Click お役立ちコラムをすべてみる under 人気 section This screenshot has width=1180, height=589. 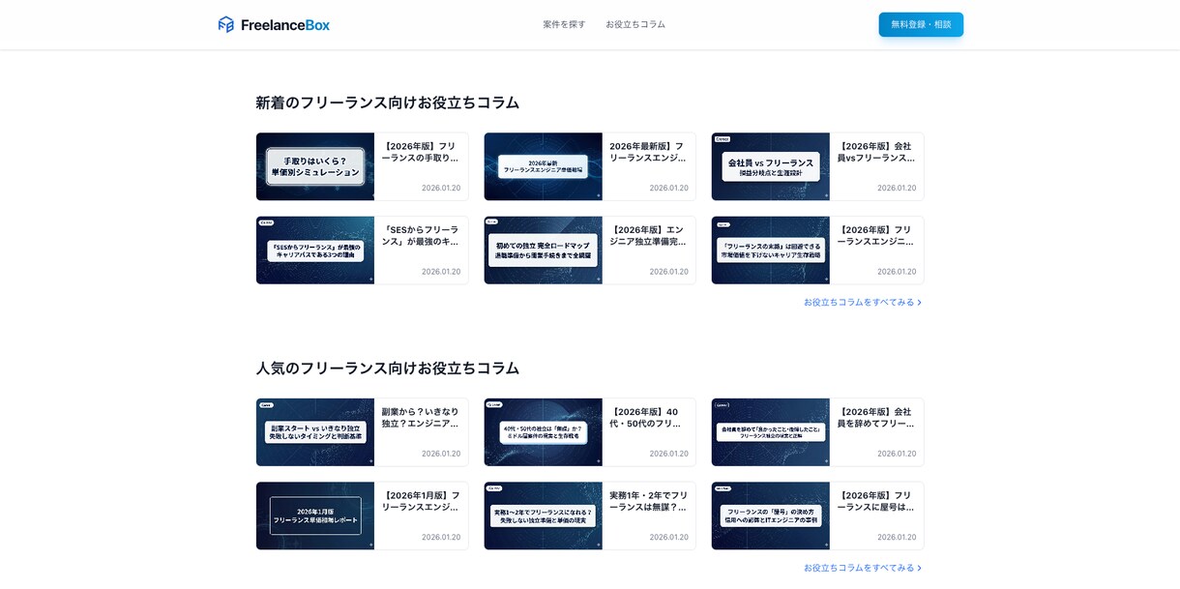859,568
